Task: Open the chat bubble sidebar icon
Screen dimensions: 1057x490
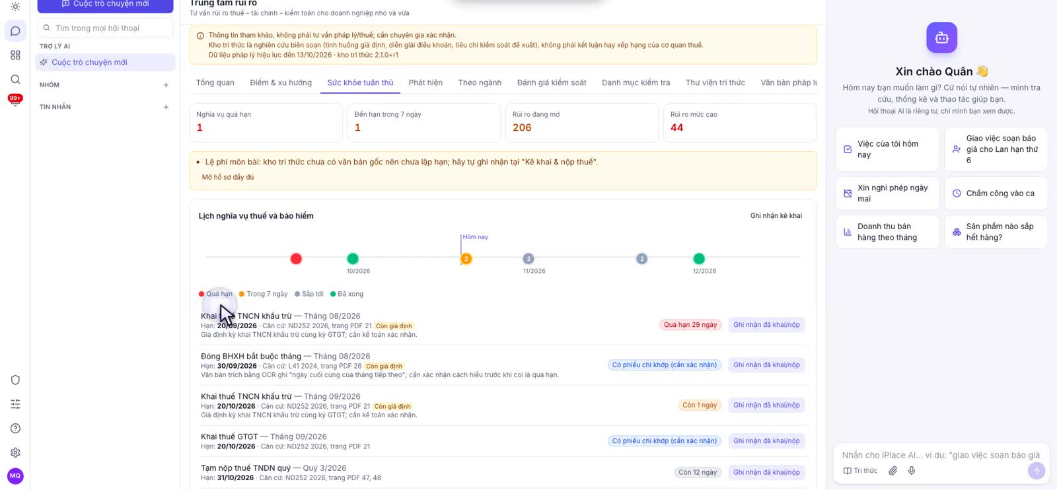Action: (15, 31)
